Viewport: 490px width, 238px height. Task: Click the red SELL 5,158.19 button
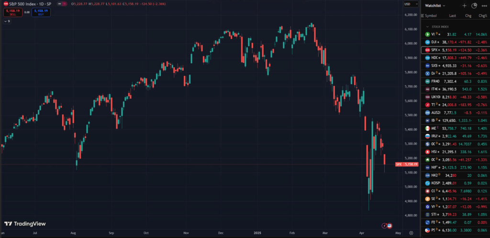coord(13,12)
